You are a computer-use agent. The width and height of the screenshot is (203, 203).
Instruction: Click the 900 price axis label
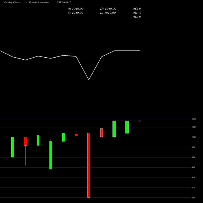[x=194, y=177]
